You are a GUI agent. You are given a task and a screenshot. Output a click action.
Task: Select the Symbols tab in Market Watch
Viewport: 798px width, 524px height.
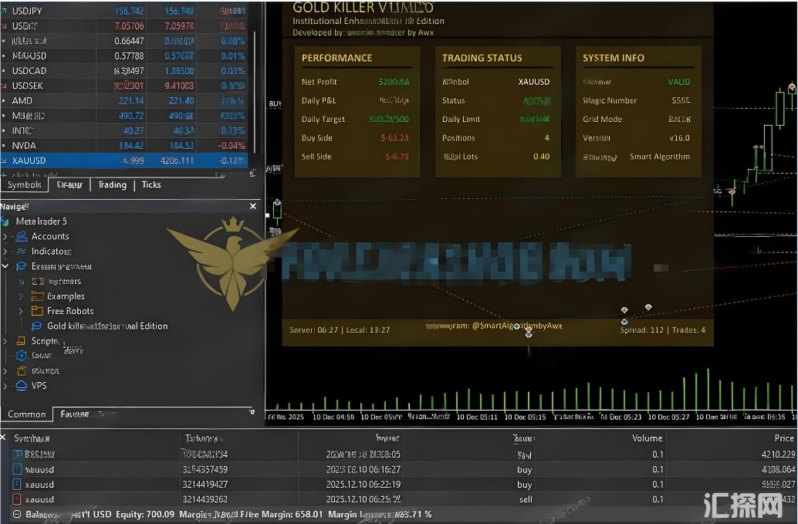click(x=24, y=185)
